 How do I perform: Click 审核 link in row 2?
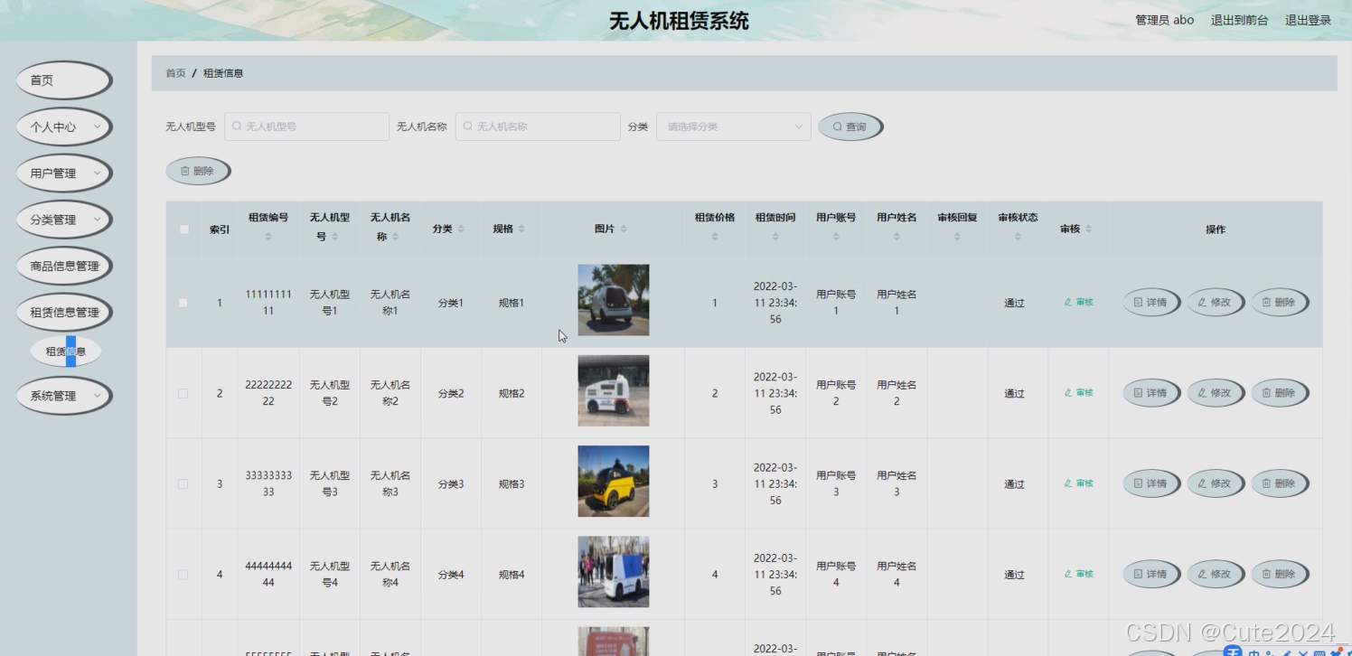[1079, 393]
